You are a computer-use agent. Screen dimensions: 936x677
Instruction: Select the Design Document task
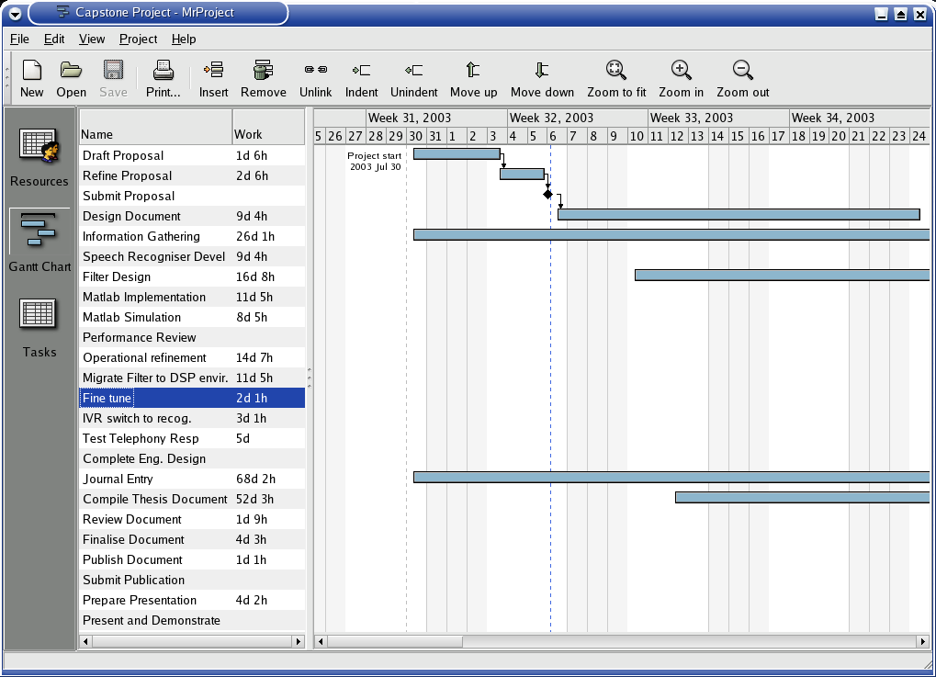(192, 216)
